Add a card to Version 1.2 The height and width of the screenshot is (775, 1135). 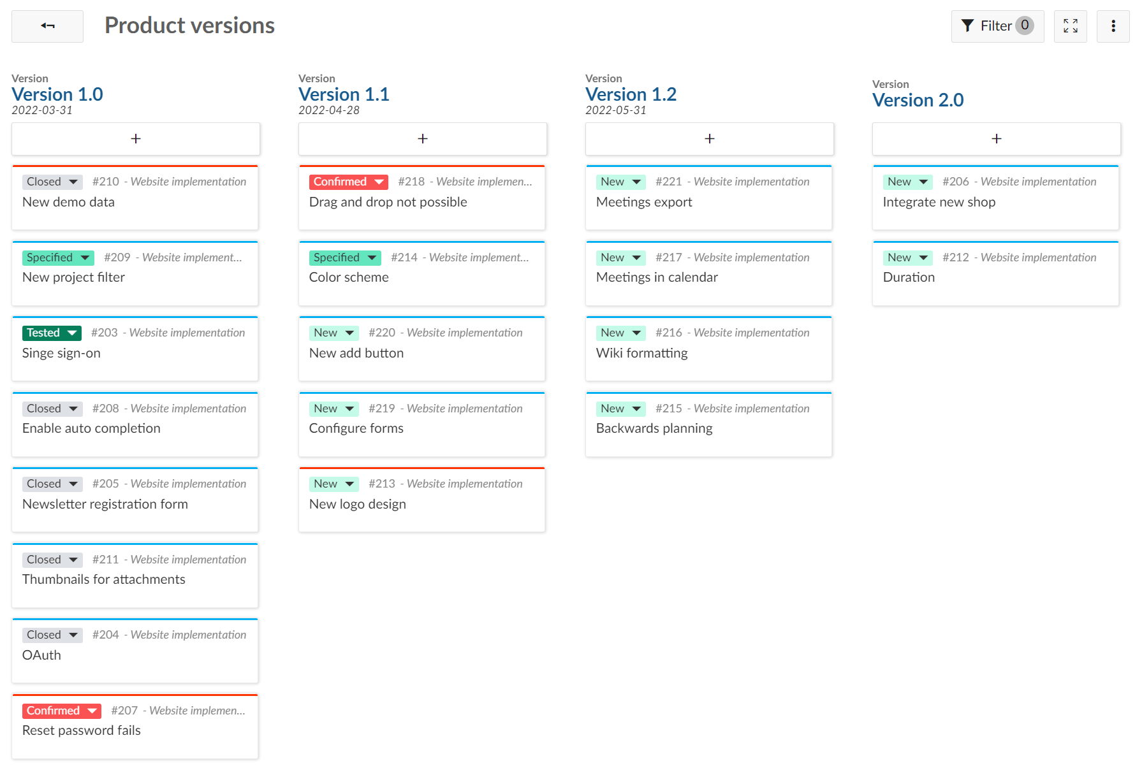pyautogui.click(x=709, y=139)
